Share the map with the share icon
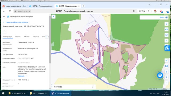The width and height of the screenshot is (171, 96). [x=166, y=41]
